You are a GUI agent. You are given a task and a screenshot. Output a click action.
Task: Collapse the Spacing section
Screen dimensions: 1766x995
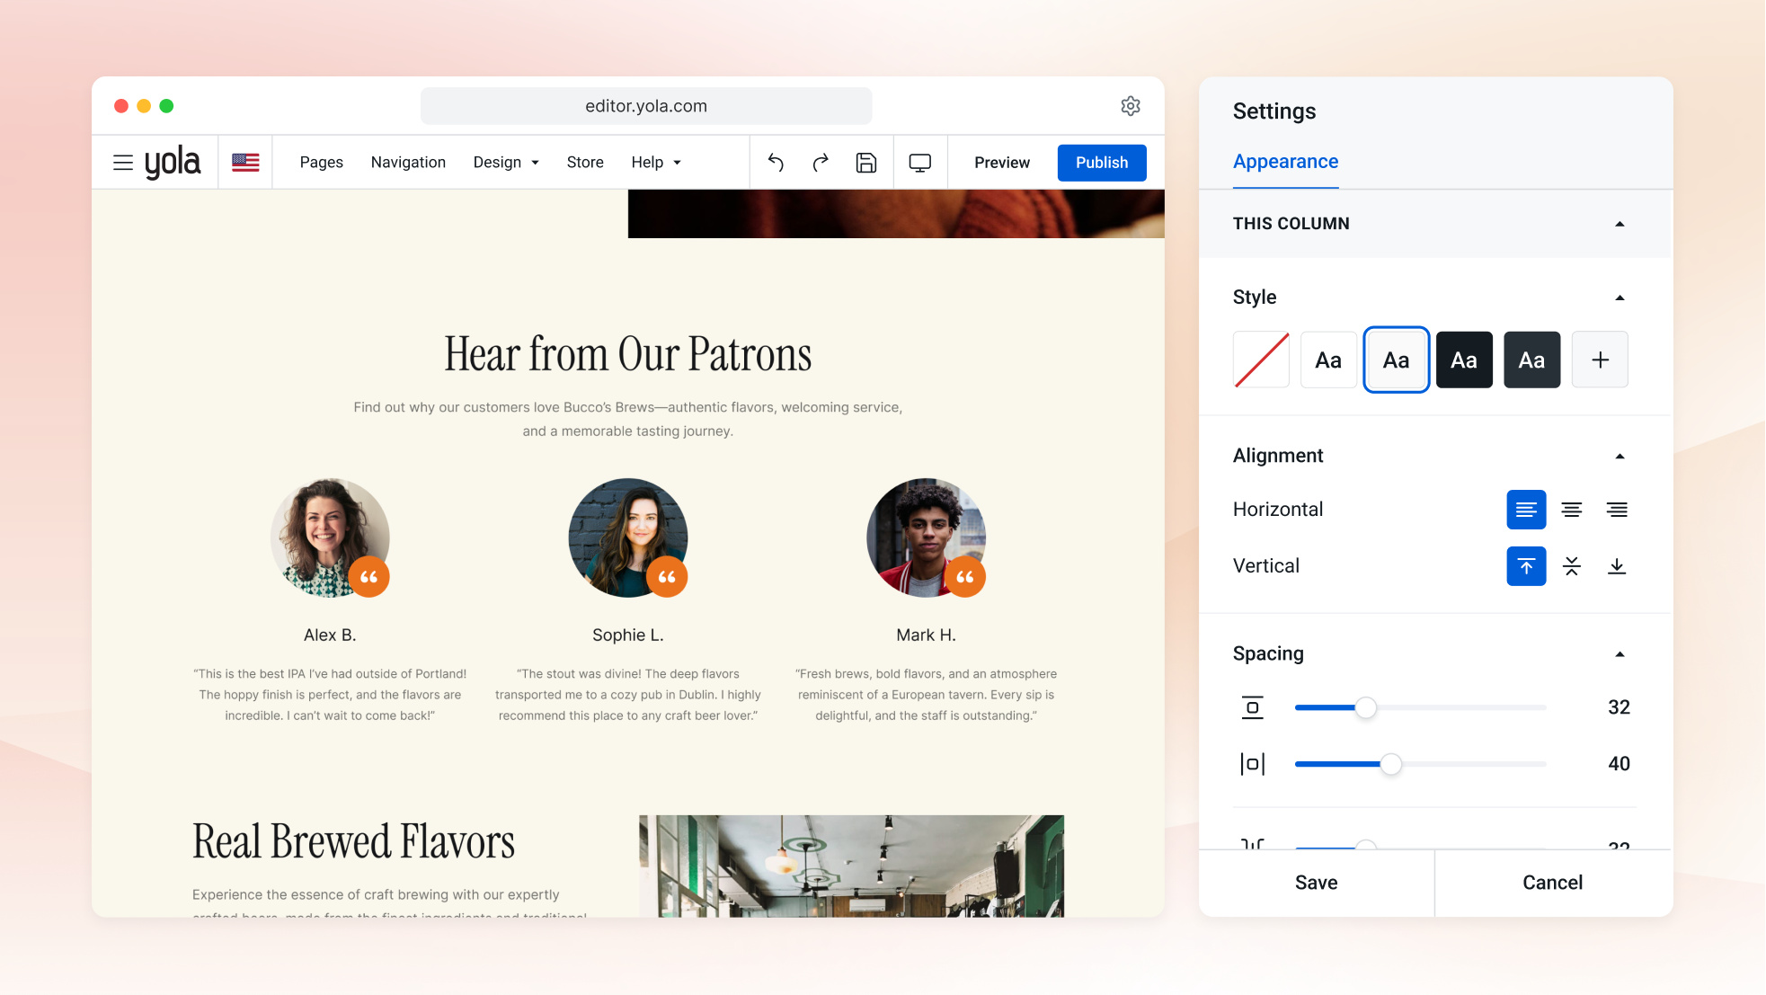coord(1620,654)
